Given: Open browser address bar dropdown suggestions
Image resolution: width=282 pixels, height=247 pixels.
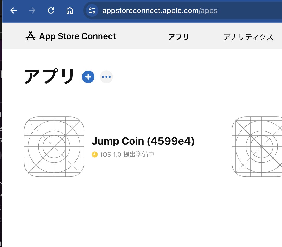Looking at the screenshot, I should [160, 11].
